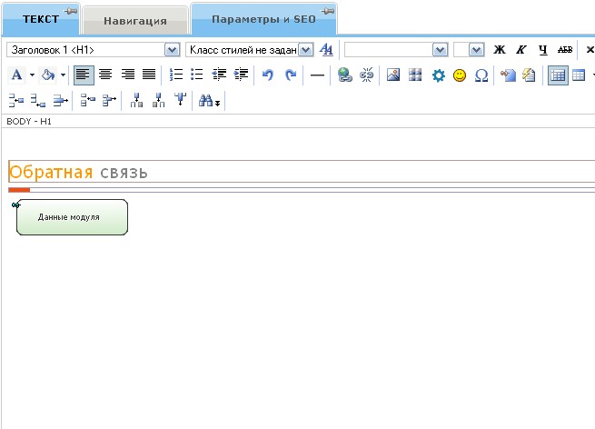Screen dimensions: 595x429
Task: Open the font family dropdown
Action: (x=440, y=50)
